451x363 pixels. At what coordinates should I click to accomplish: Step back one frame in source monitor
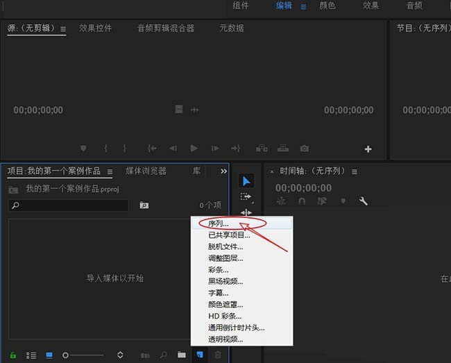pyautogui.click(x=173, y=149)
